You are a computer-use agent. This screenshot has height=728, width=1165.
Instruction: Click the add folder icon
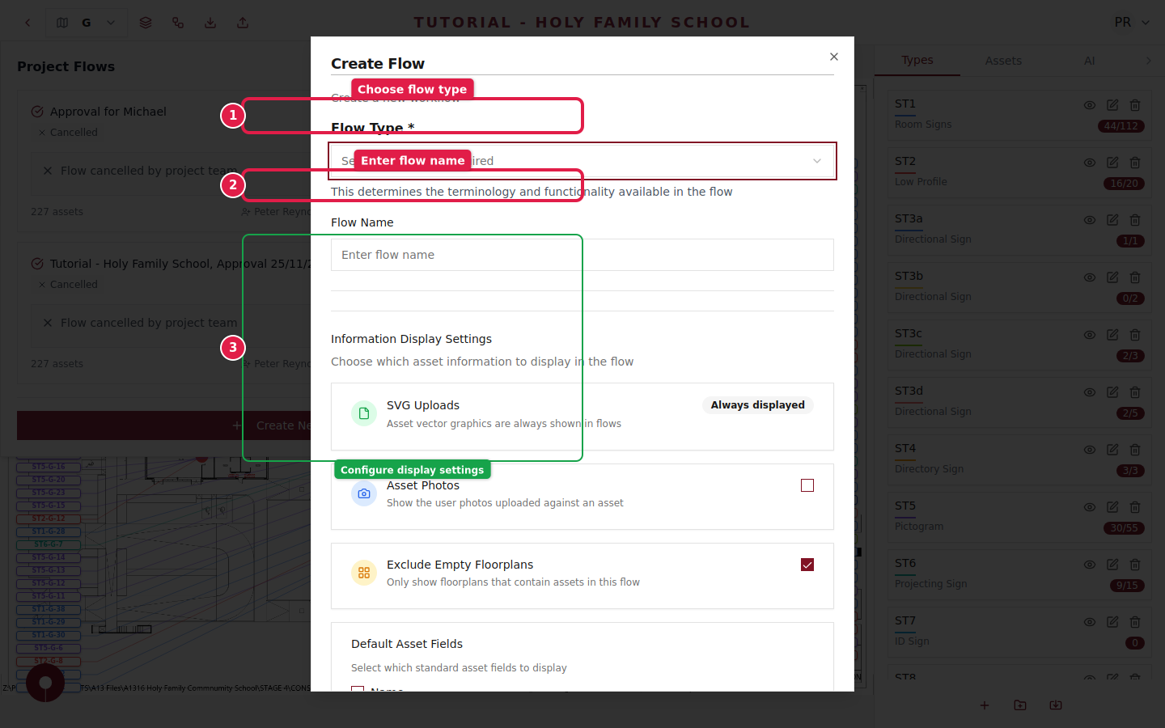tap(1020, 705)
